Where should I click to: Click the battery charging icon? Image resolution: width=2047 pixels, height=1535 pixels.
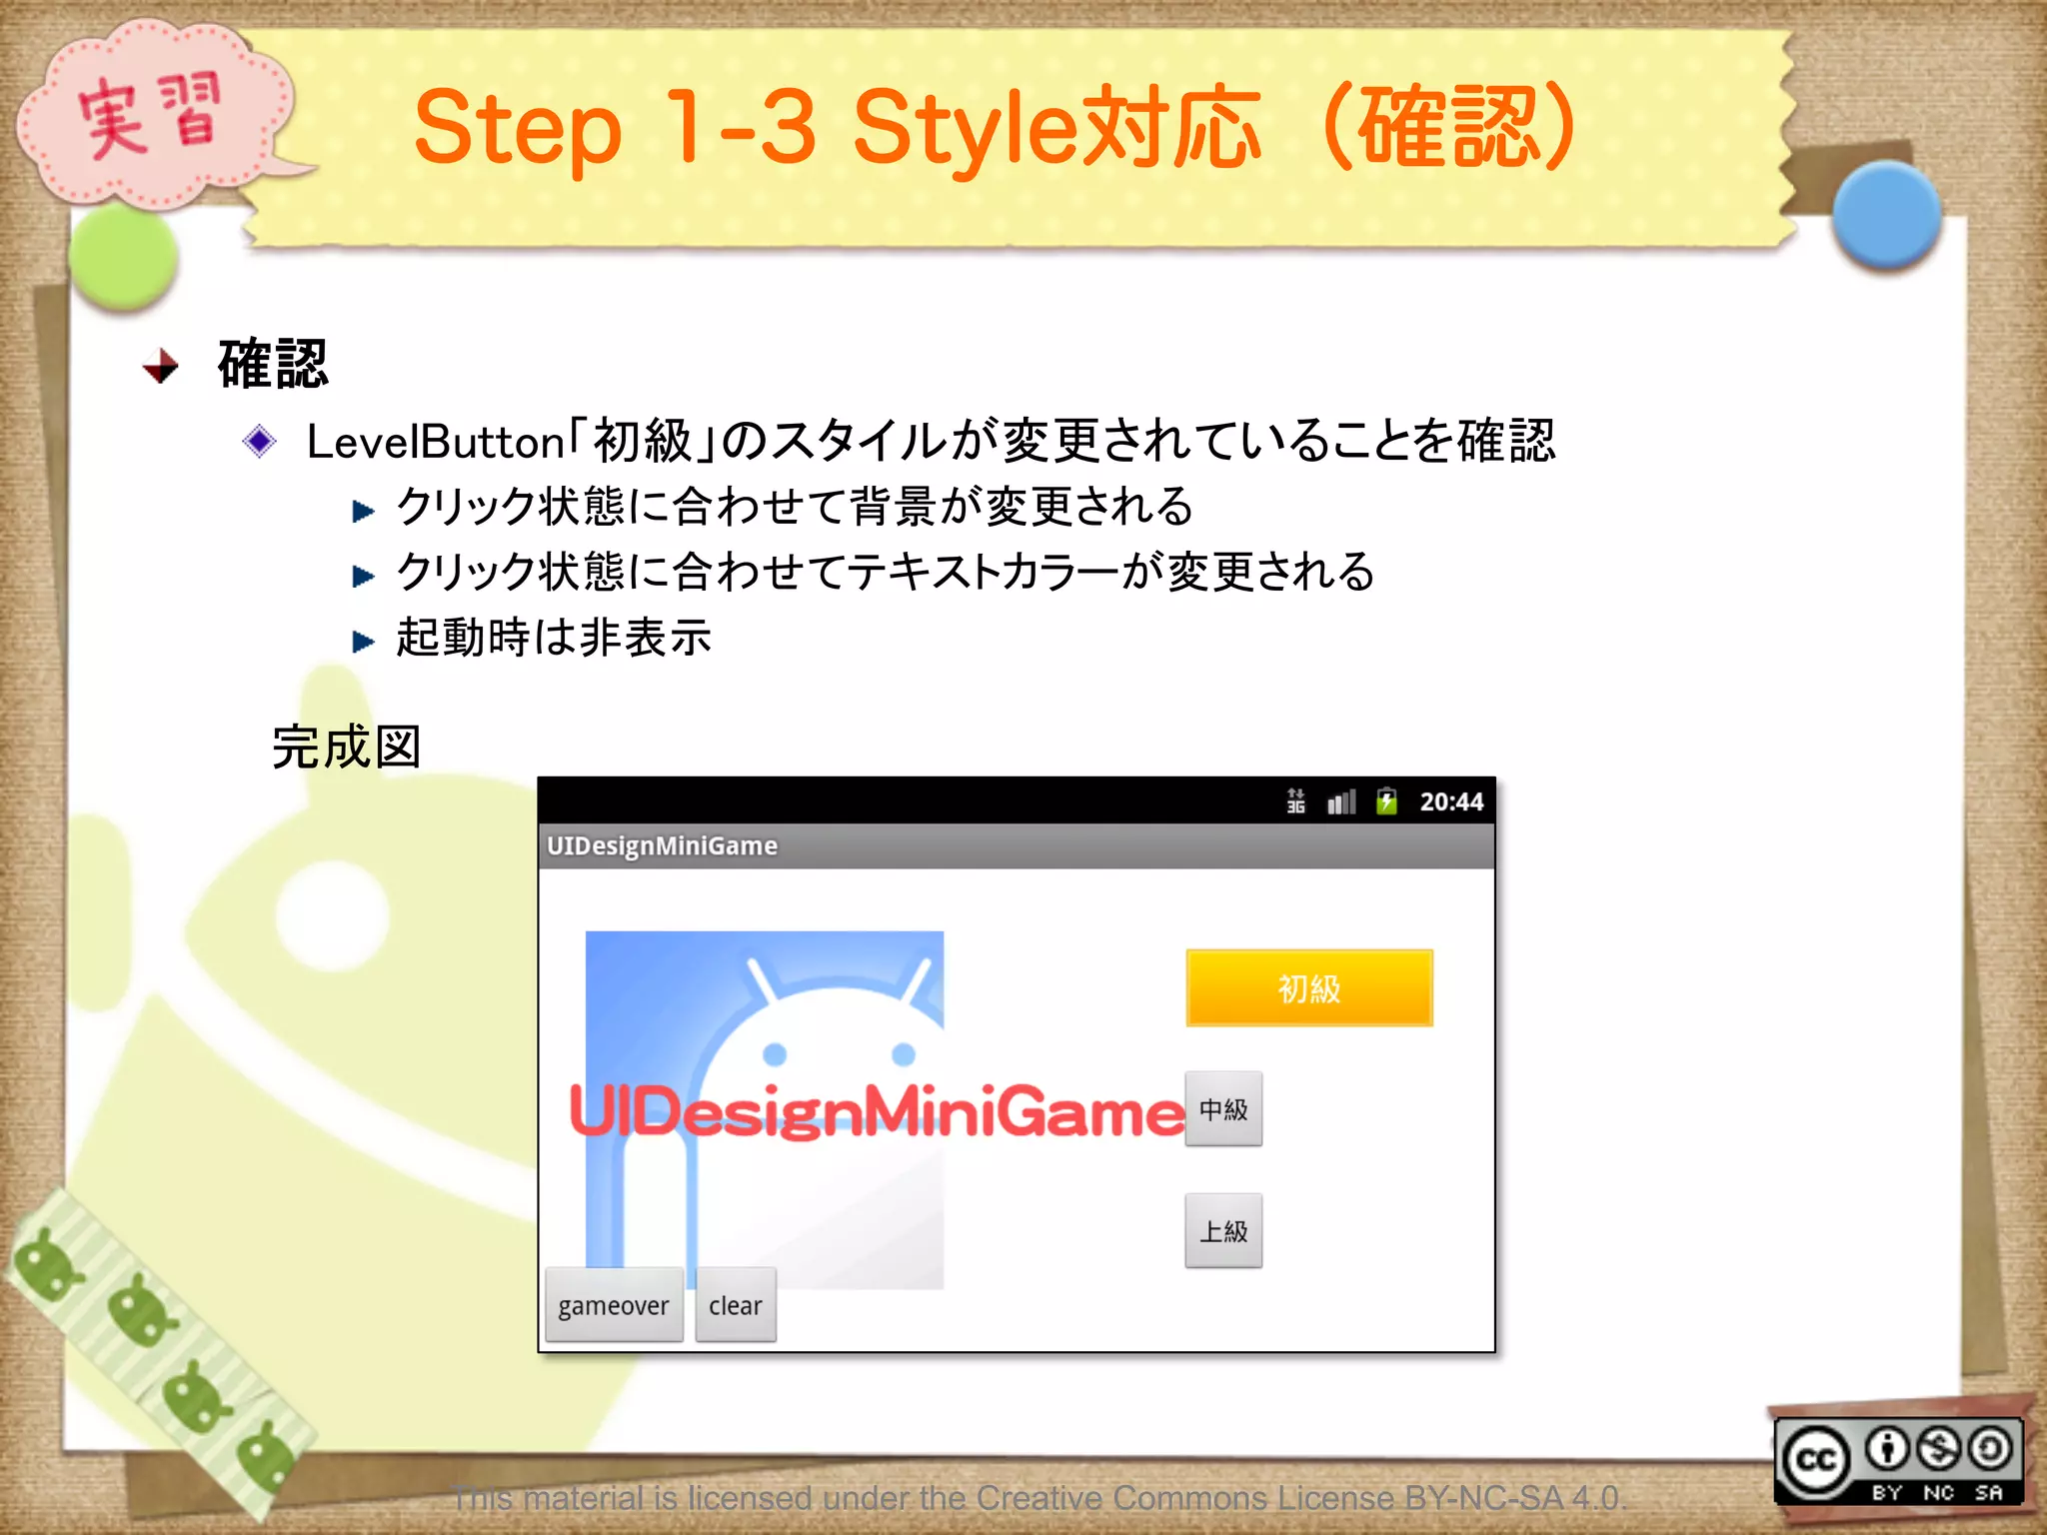pyautogui.click(x=1386, y=801)
